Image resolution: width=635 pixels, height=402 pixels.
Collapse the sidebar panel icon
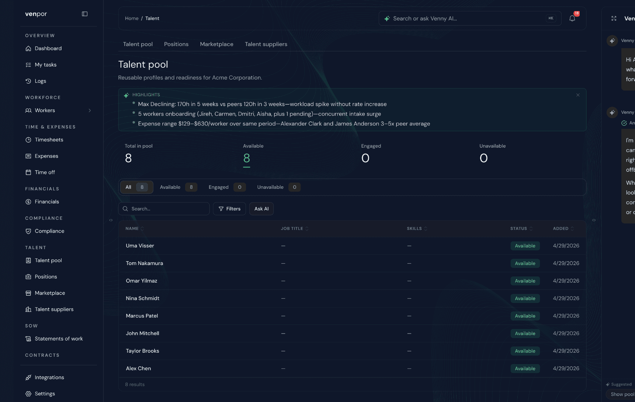point(84,14)
